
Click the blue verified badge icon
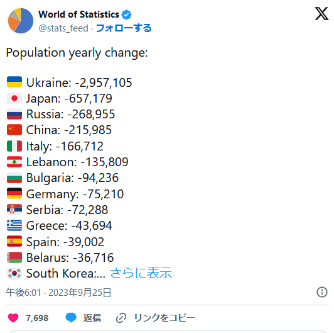[126, 14]
